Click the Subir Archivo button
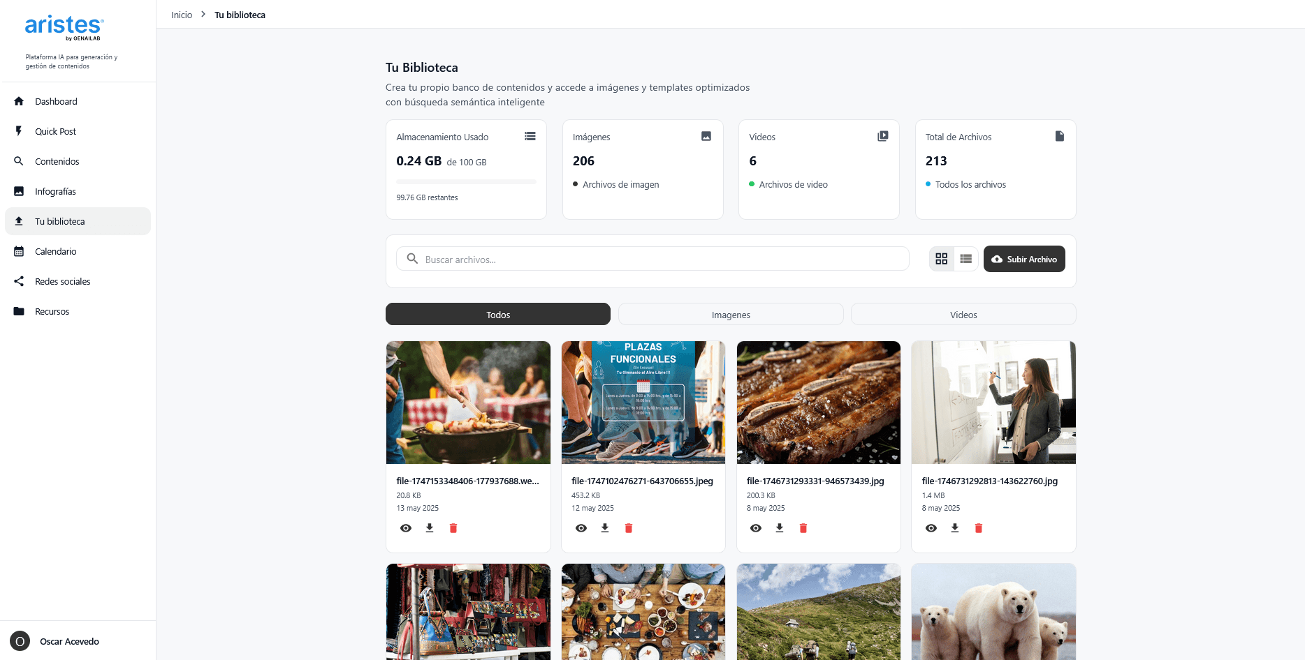This screenshot has width=1305, height=660. tap(1024, 259)
